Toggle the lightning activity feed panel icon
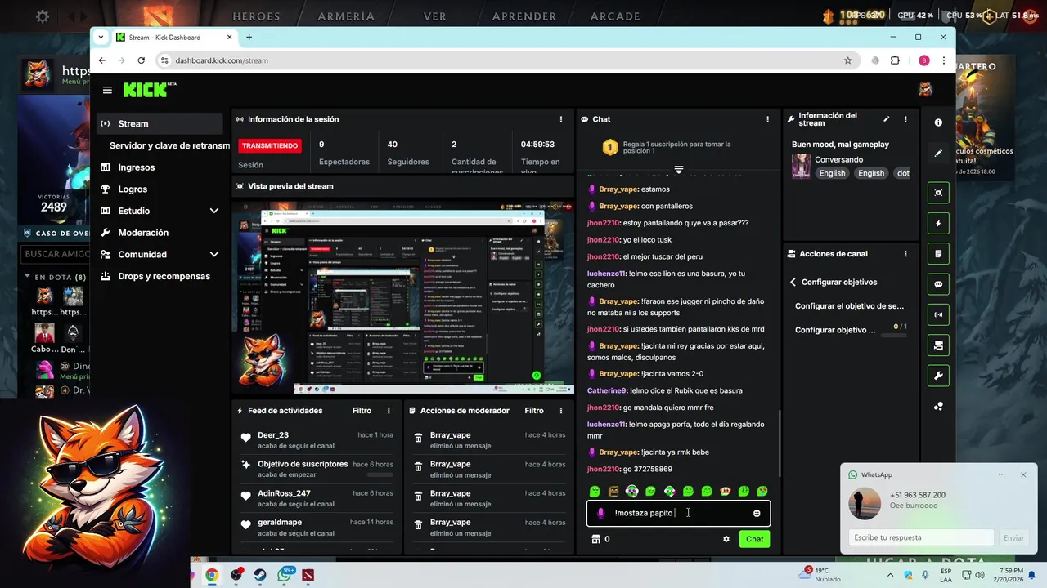The image size is (1047, 588). click(938, 223)
